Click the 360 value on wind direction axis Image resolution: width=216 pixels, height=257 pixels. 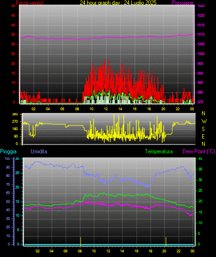15,114
